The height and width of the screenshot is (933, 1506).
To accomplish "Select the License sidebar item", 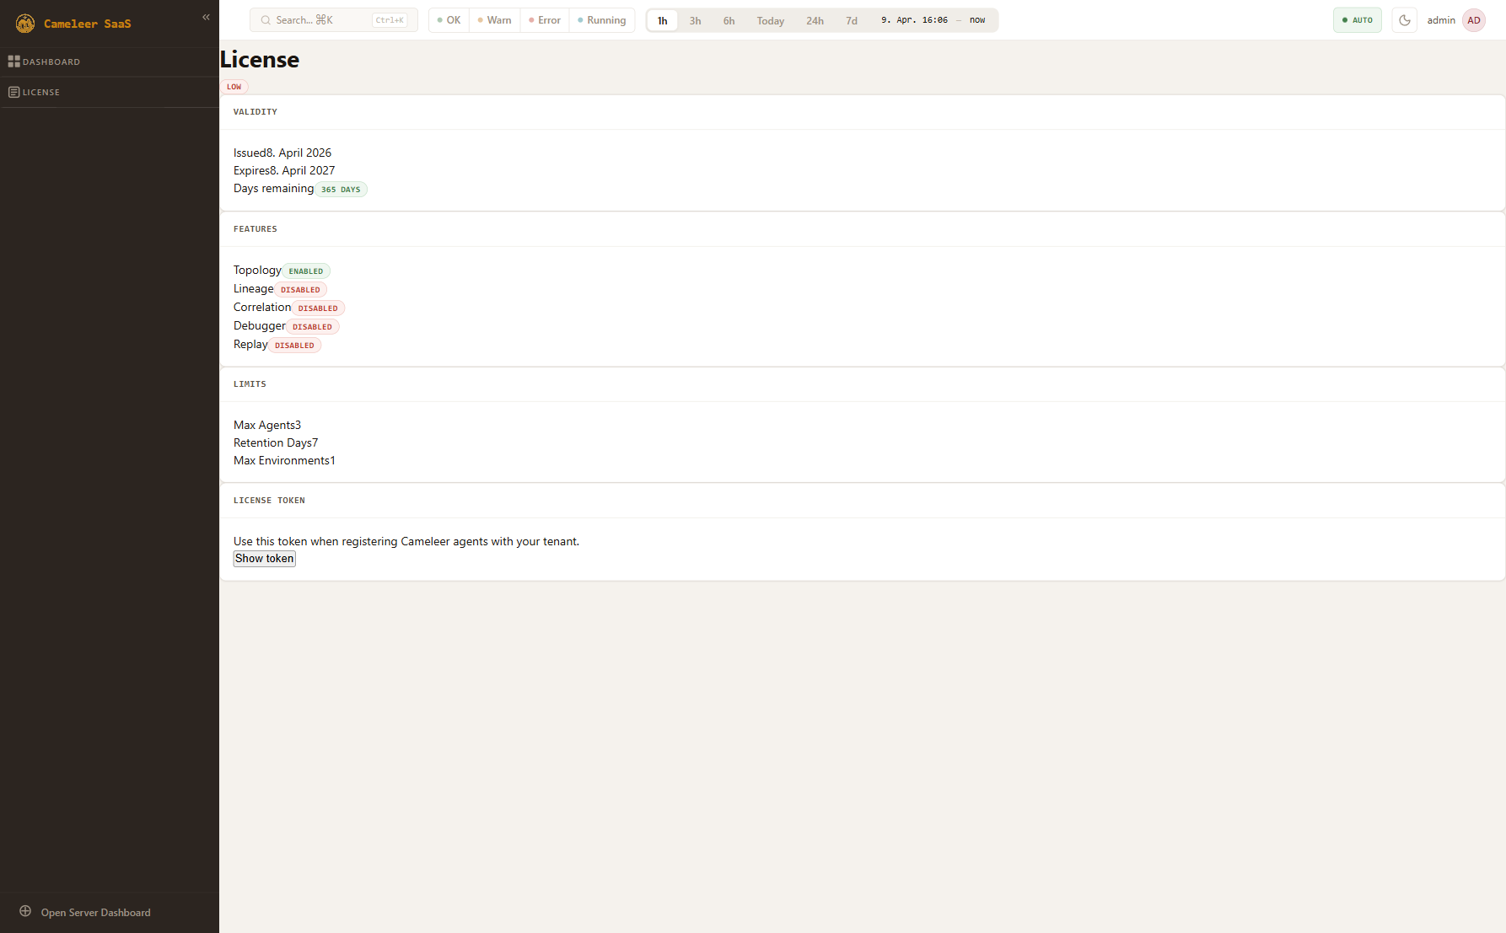I will coord(41,92).
